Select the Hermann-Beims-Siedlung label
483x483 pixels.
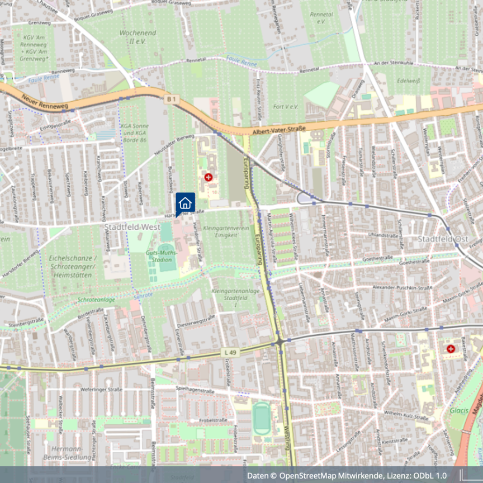68,453
